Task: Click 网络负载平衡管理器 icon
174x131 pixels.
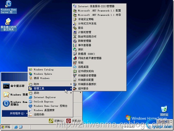Action: pyautogui.click(x=75, y=58)
